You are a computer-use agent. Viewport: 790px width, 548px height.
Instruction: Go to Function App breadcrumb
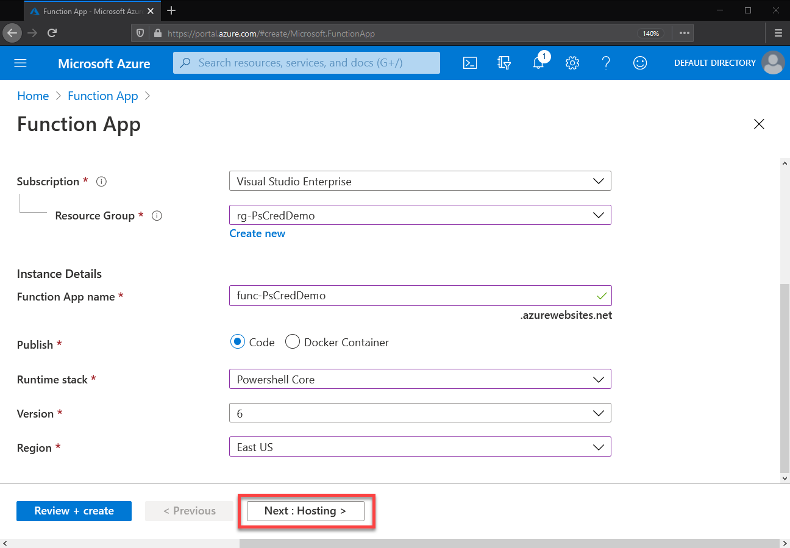click(x=103, y=96)
